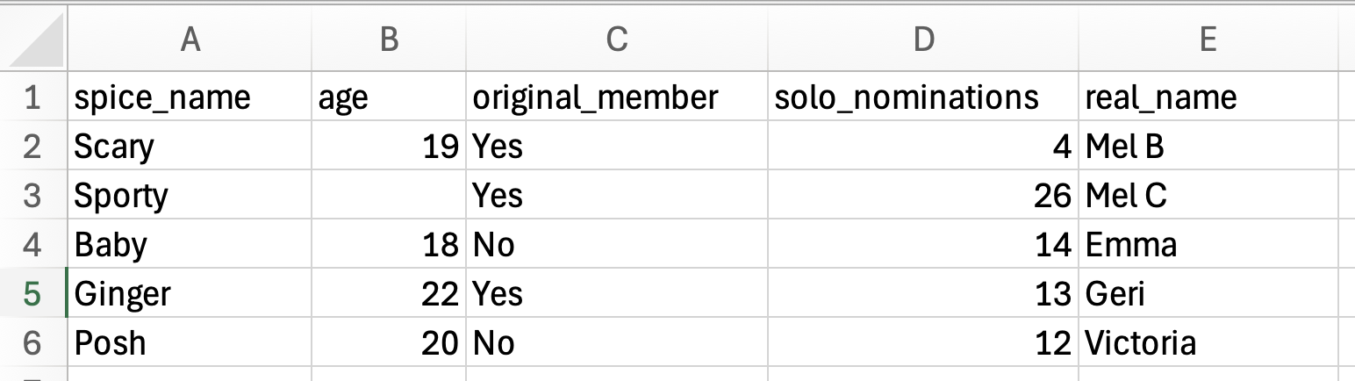Click the Ginger cell

[x=190, y=293]
